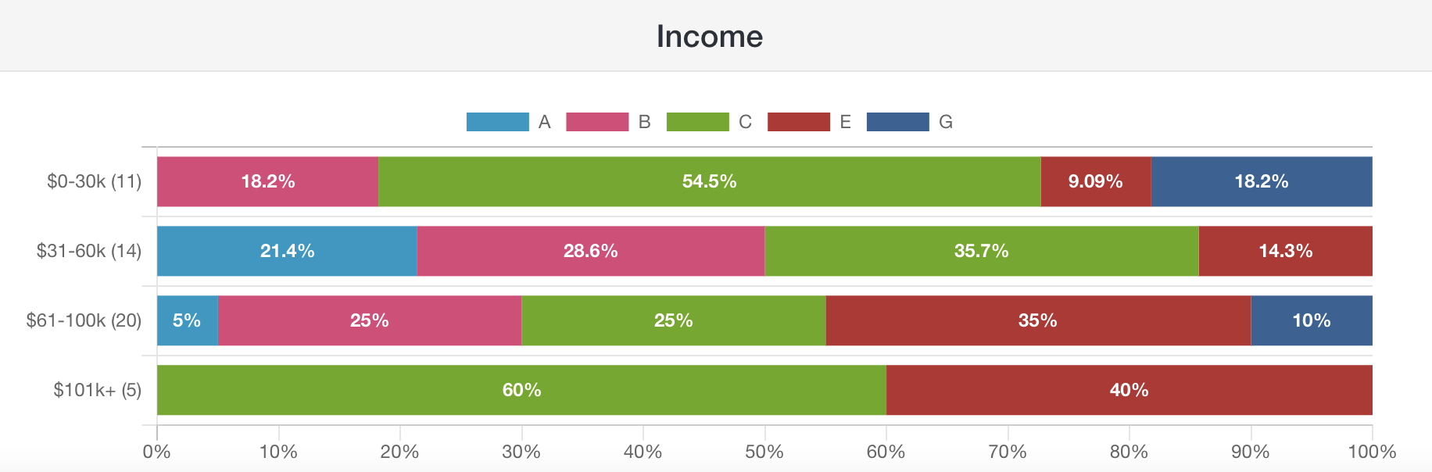Toggle series B via pink legend swatch
The height and width of the screenshot is (472, 1432).
(x=597, y=122)
